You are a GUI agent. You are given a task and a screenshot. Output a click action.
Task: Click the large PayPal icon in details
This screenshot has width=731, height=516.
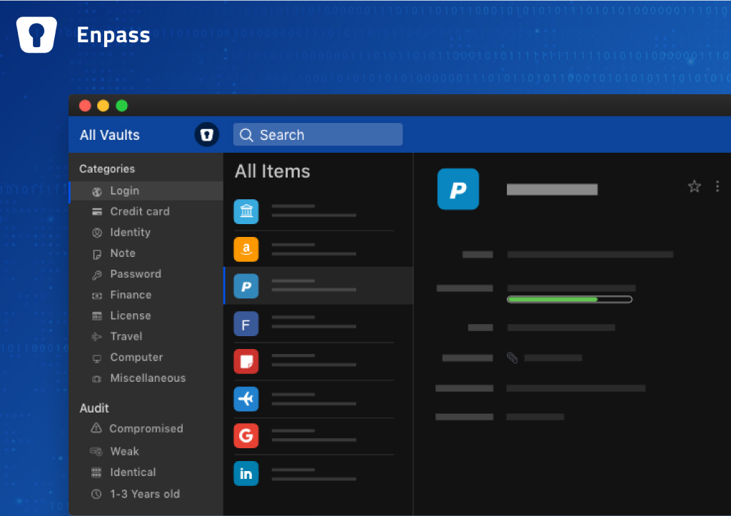[458, 189]
